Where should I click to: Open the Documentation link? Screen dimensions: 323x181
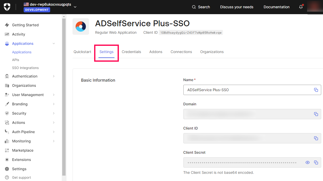(x=276, y=7)
